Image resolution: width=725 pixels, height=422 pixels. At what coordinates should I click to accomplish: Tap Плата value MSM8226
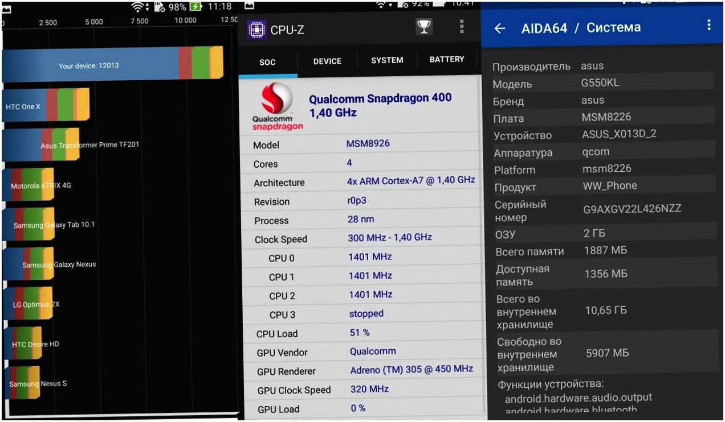pyautogui.click(x=606, y=117)
